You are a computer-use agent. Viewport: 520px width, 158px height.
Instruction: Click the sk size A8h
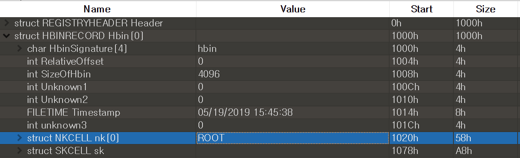tap(463, 151)
